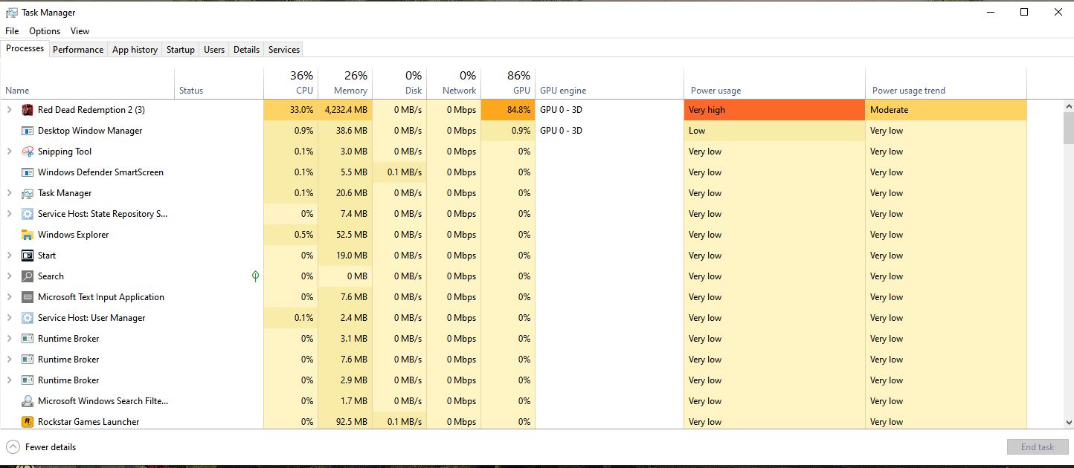Switch to the Services tab
This screenshot has width=1074, height=468.
(x=284, y=50)
